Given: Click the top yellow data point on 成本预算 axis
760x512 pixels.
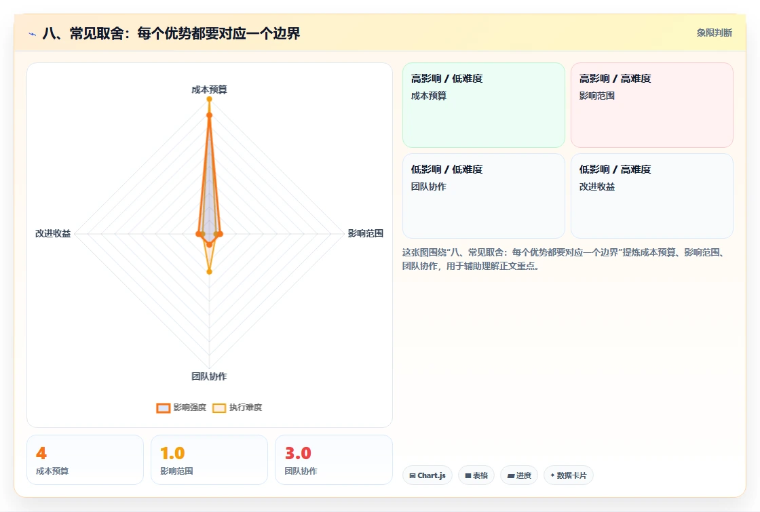Looking at the screenshot, I should point(210,99).
